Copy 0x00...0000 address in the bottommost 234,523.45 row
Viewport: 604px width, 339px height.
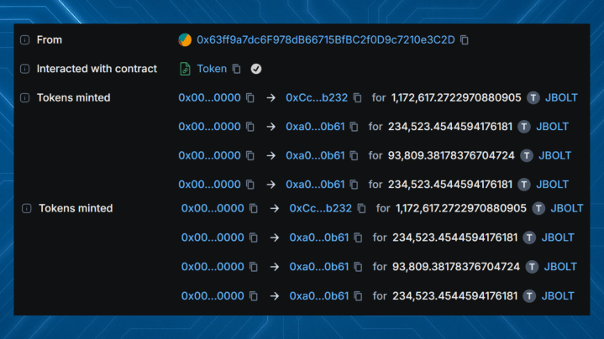click(x=254, y=296)
